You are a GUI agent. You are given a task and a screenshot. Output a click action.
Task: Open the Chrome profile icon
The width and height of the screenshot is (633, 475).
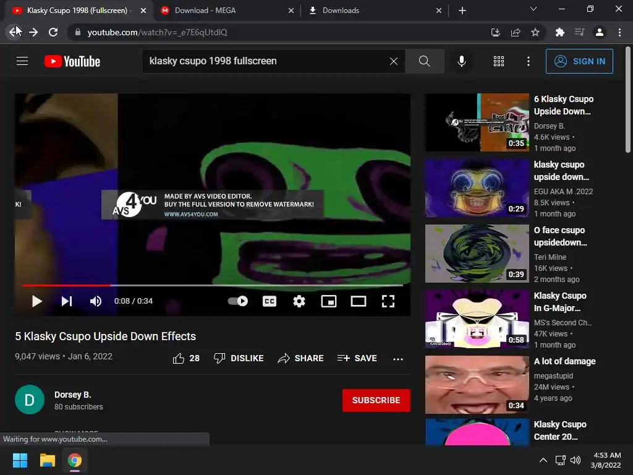click(600, 32)
